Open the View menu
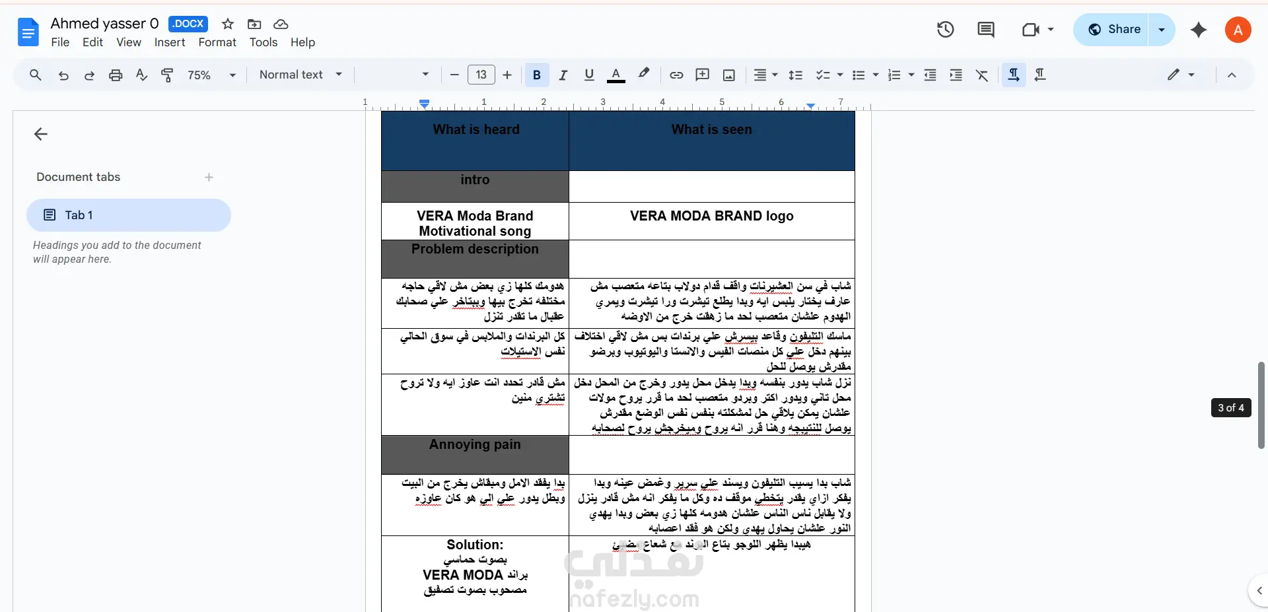This screenshot has width=1268, height=612. (129, 42)
